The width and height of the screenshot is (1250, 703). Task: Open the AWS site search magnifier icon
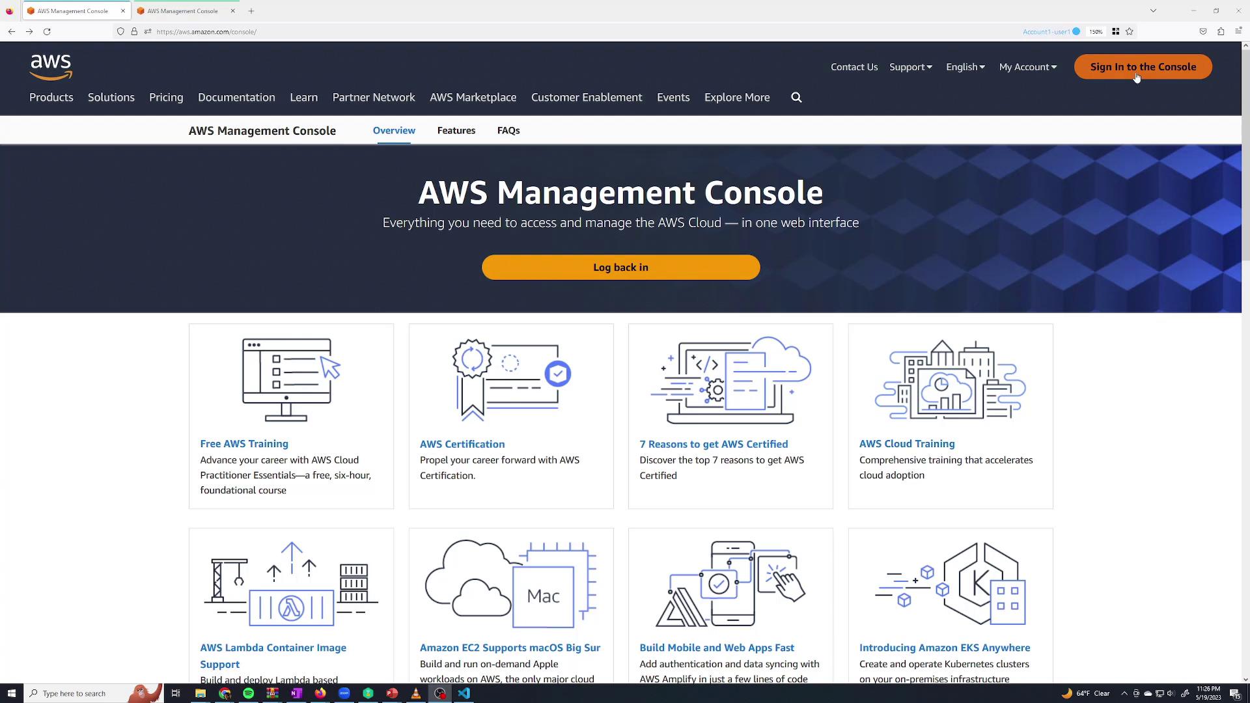point(796,98)
